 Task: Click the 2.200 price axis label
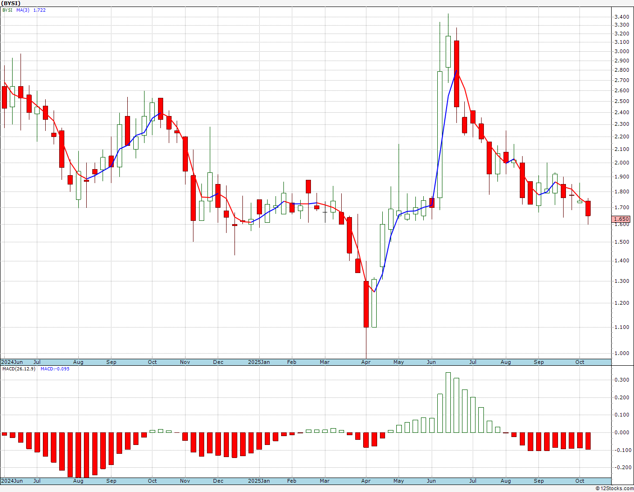pyautogui.click(x=621, y=137)
